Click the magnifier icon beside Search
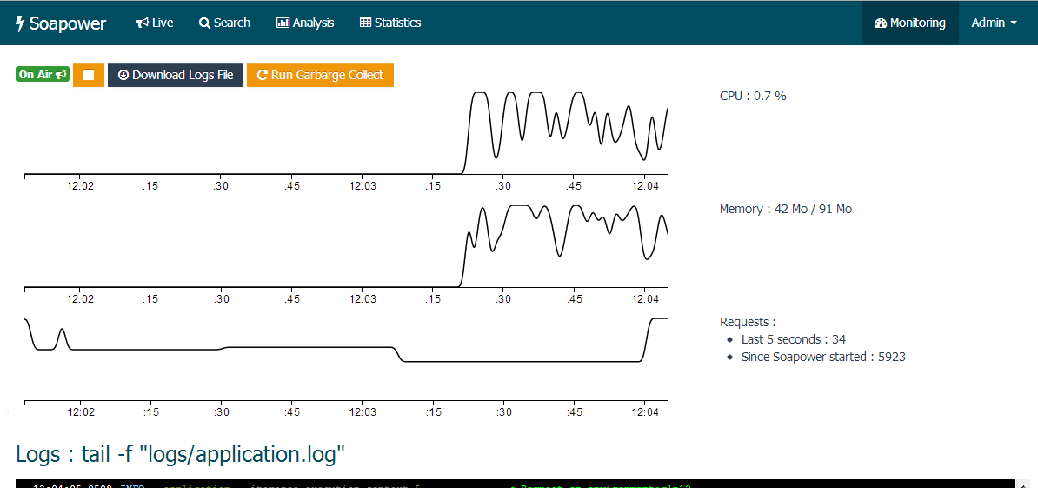 [x=204, y=23]
